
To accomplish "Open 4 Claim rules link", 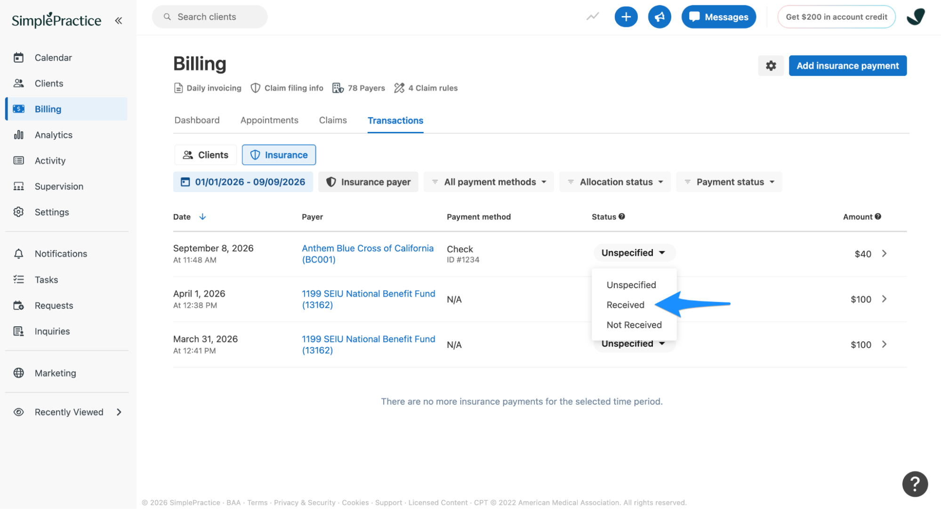I will tap(426, 88).
